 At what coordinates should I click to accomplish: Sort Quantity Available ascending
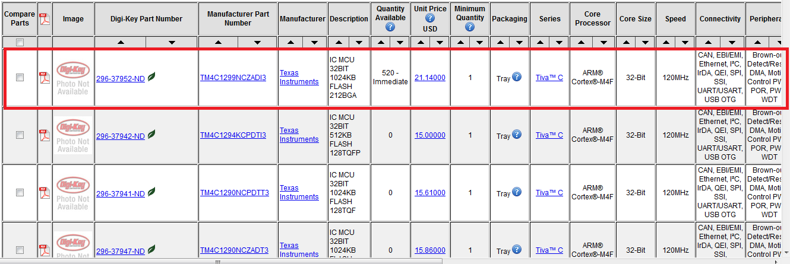point(380,43)
